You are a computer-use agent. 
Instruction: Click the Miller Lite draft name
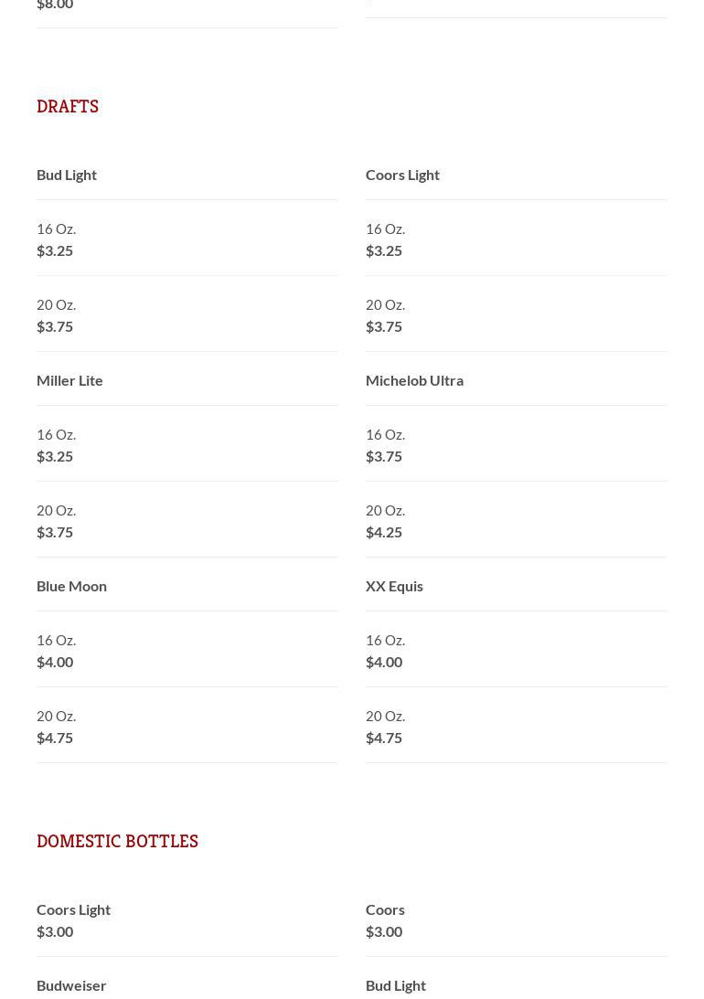[69, 380]
